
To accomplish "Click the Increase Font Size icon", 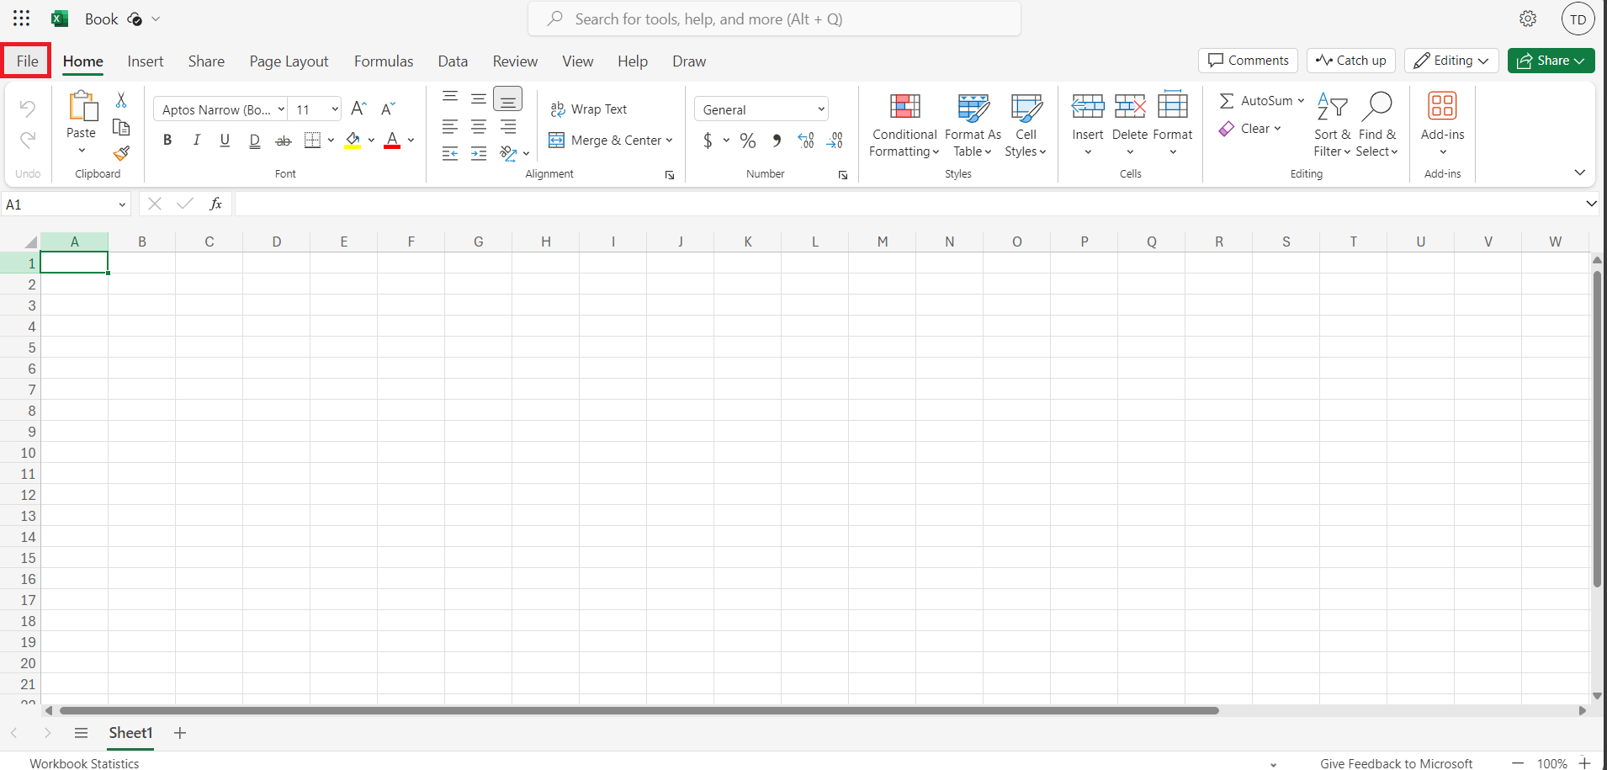I will pyautogui.click(x=358, y=109).
